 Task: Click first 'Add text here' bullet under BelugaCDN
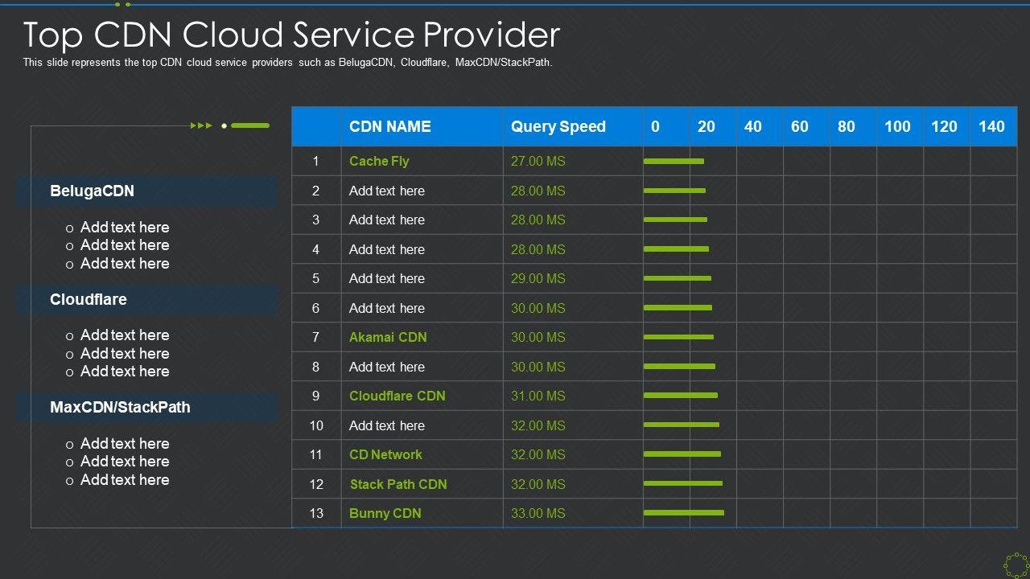point(125,228)
